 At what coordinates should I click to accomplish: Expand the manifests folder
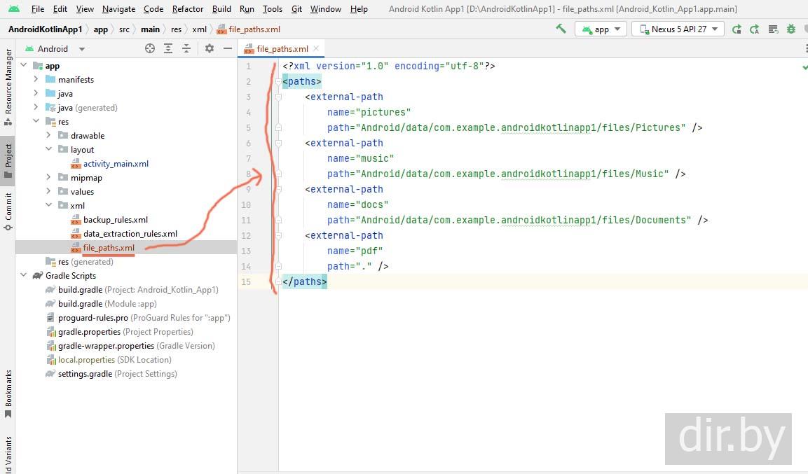pyautogui.click(x=36, y=80)
